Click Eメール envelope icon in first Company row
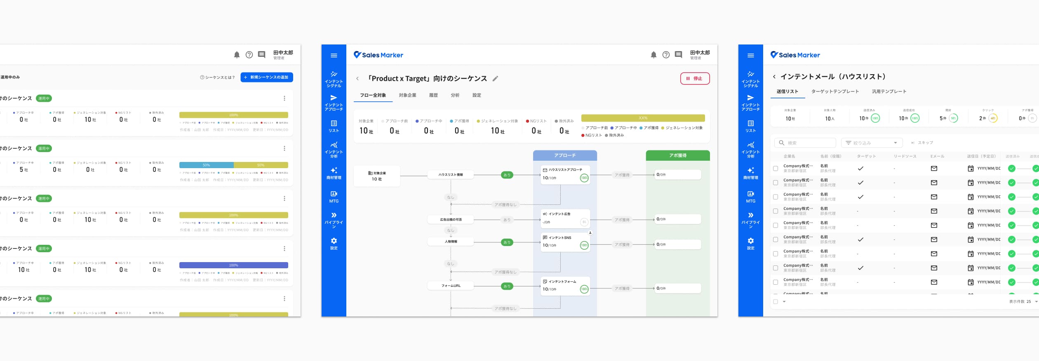The image size is (1039, 361). click(934, 168)
